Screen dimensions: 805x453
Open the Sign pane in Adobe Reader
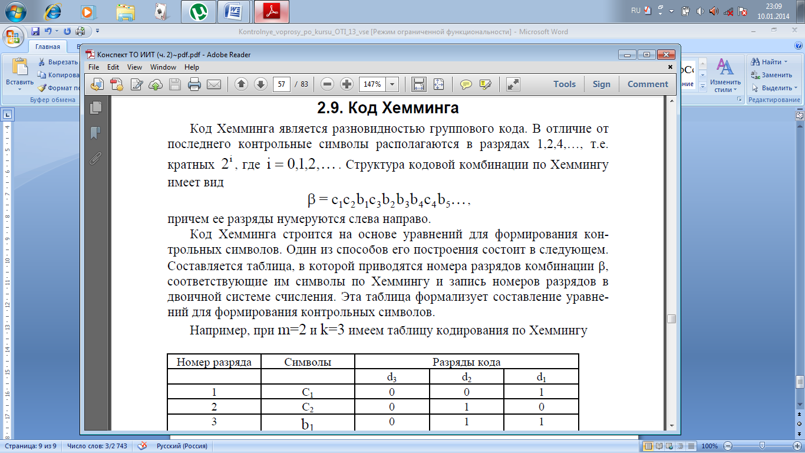click(x=602, y=84)
